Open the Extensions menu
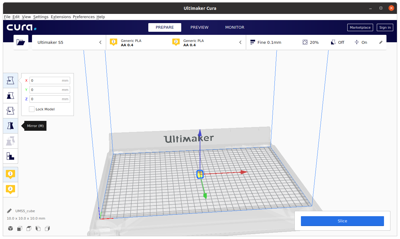 [x=61, y=17]
